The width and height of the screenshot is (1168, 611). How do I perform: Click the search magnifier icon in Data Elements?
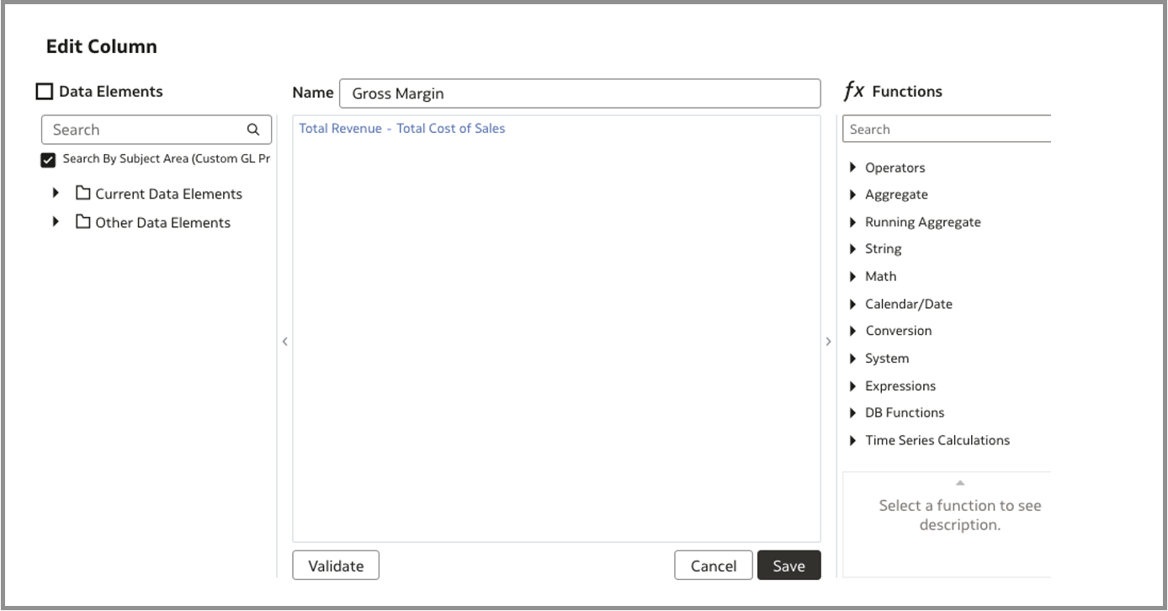click(253, 130)
